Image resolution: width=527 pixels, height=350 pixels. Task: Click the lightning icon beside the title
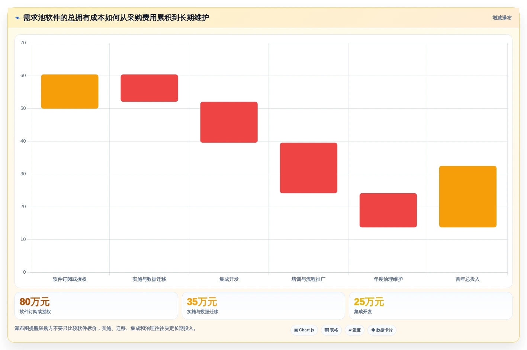(17, 18)
